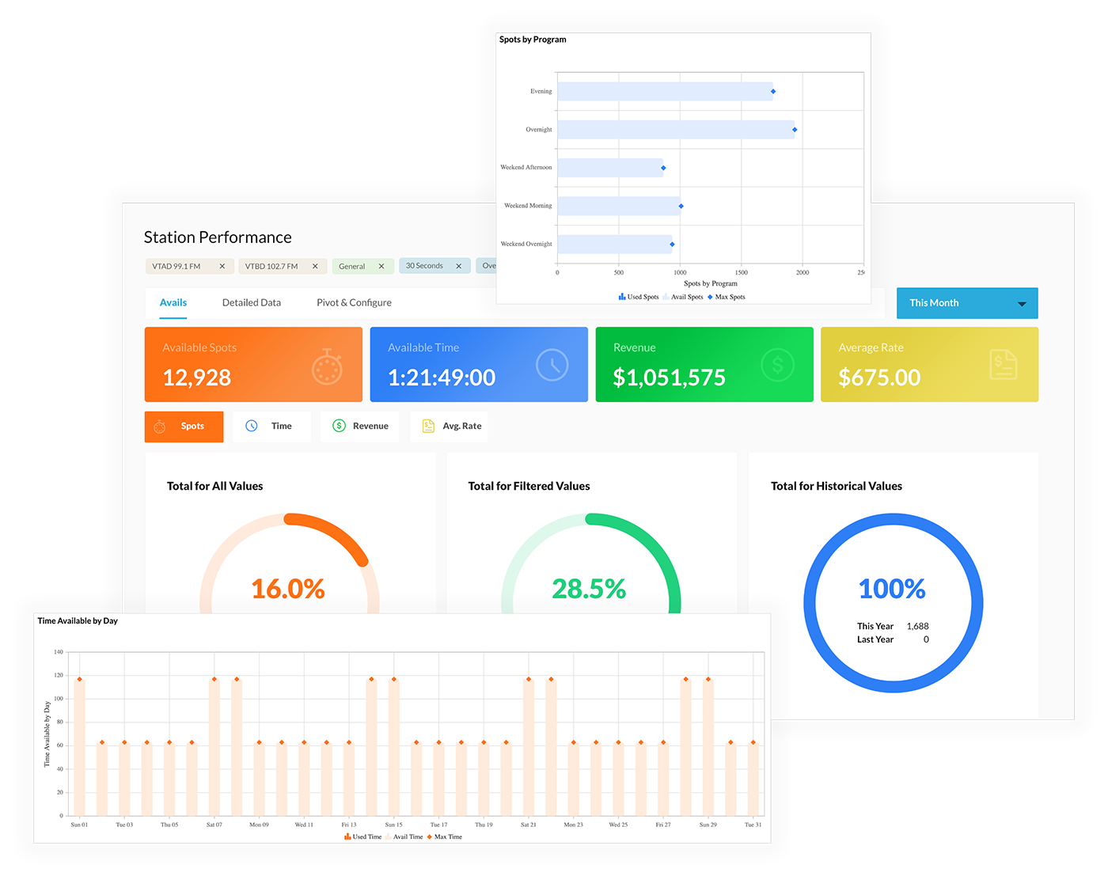The height and width of the screenshot is (876, 1108).
Task: Click the clock icon in Time button
Action: click(x=252, y=426)
